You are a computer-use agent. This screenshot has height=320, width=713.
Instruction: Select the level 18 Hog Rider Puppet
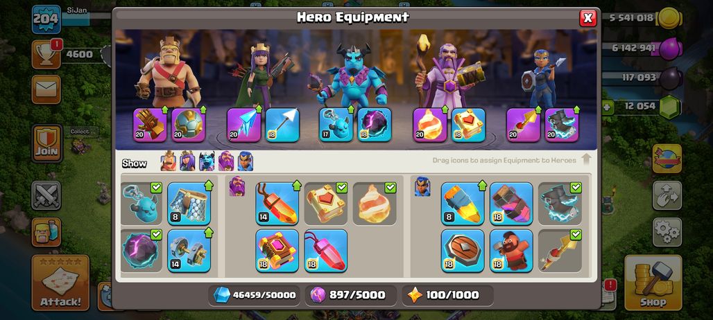click(511, 251)
